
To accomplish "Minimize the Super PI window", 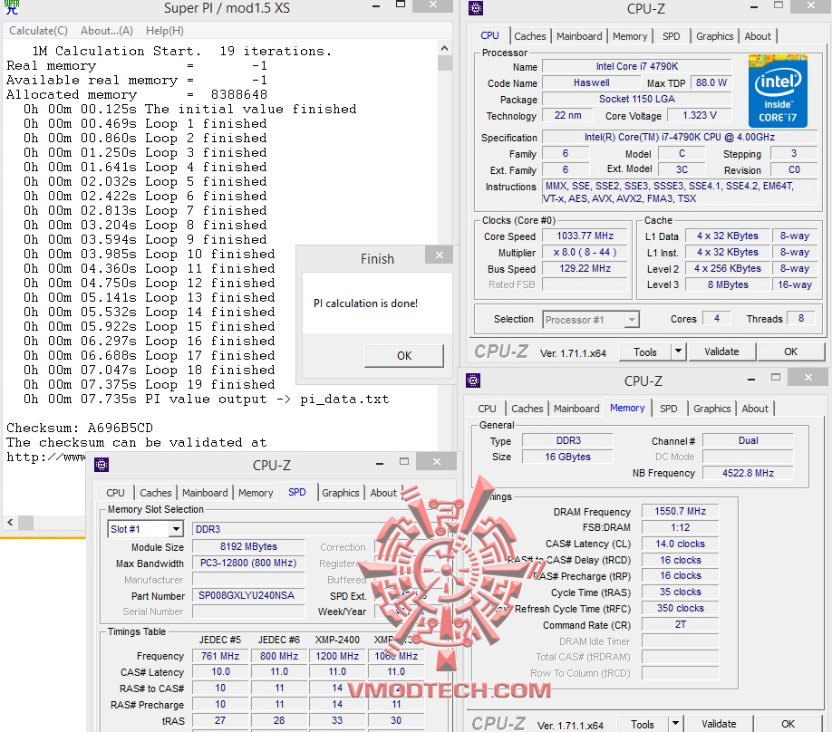I will 376,6.
